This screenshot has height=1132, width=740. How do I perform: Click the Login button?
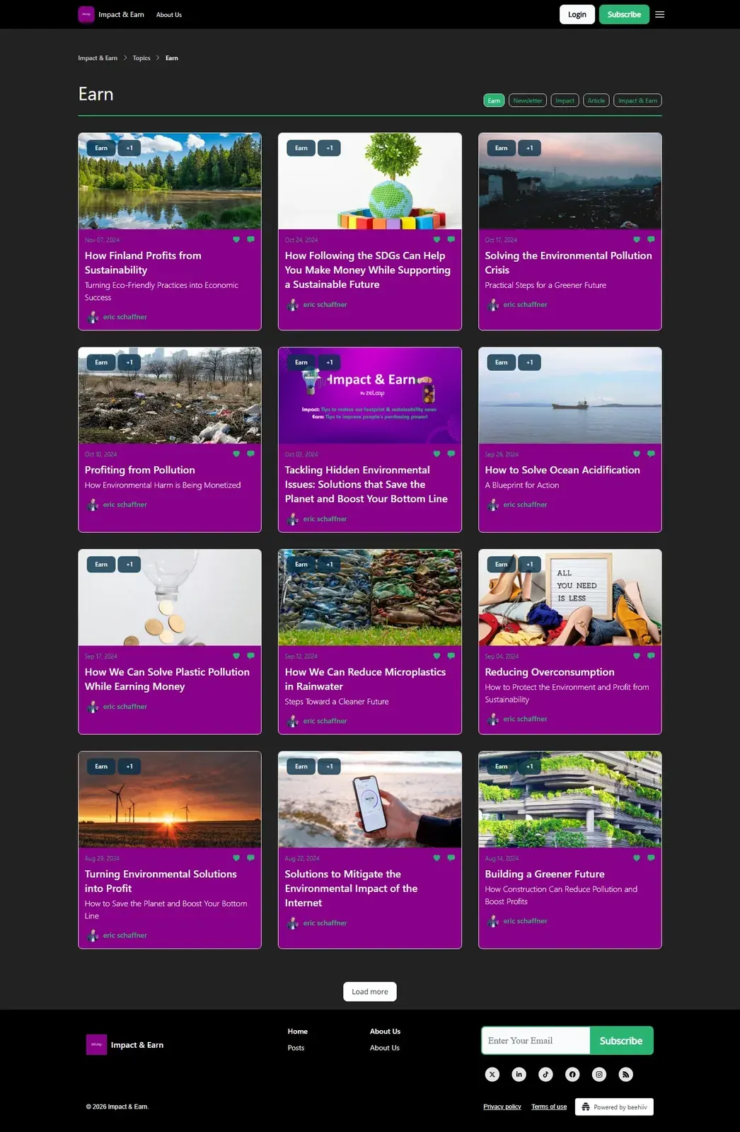(577, 14)
